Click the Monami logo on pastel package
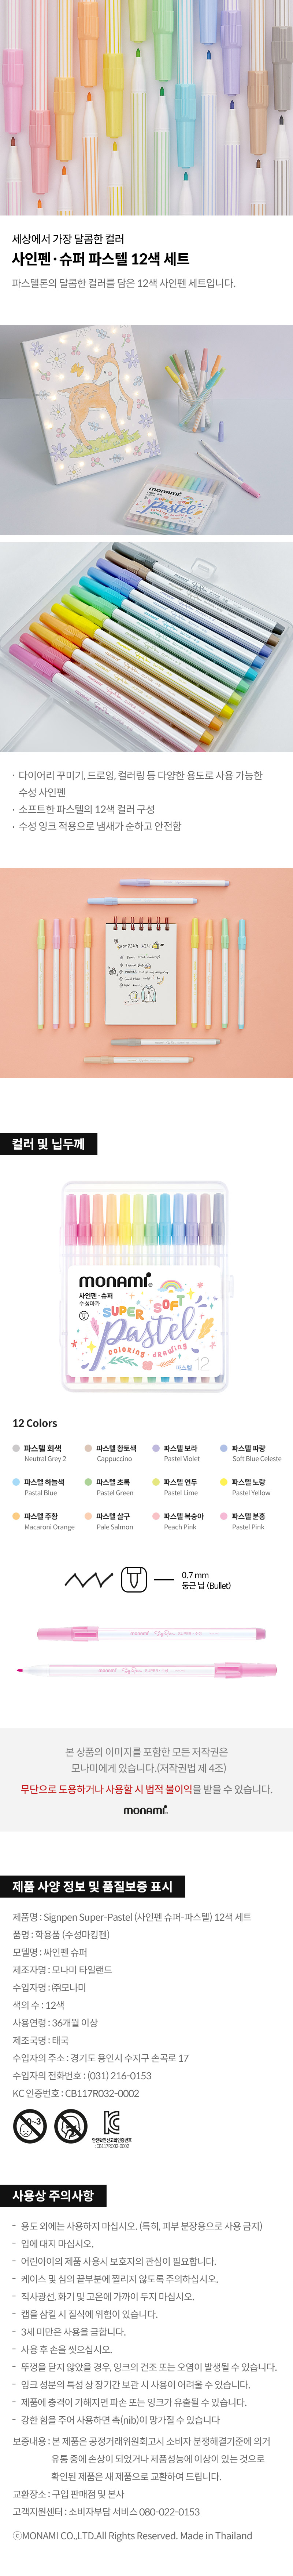This screenshot has width=293, height=2576. pos(116,1281)
